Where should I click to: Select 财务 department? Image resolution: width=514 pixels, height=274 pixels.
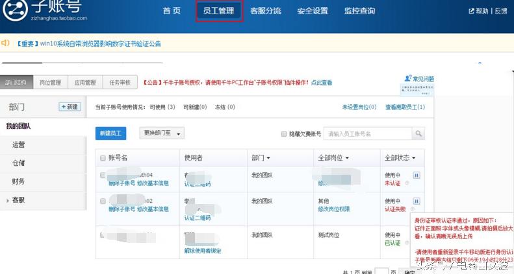[x=18, y=181]
